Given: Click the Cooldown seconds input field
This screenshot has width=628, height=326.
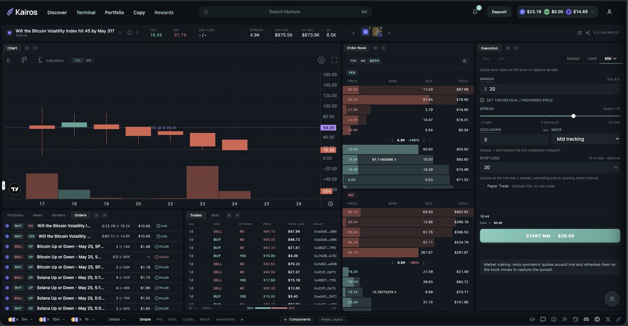Looking at the screenshot, I should pyautogui.click(x=514, y=139).
